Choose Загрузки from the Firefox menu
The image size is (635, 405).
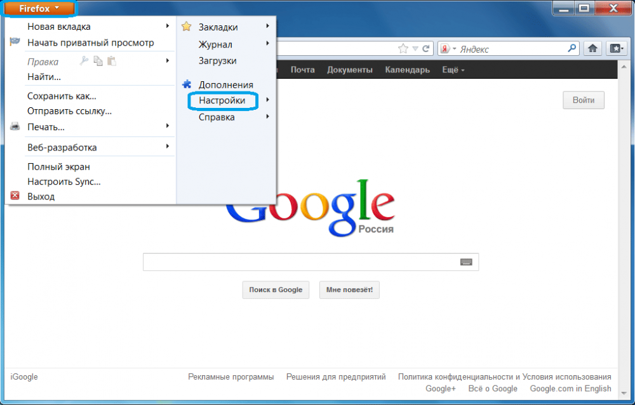click(217, 61)
